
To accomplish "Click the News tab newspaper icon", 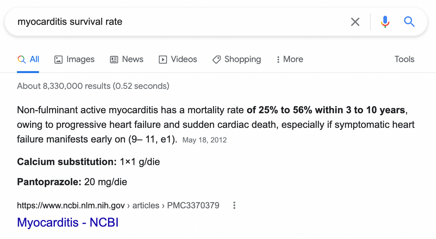I will tap(114, 59).
